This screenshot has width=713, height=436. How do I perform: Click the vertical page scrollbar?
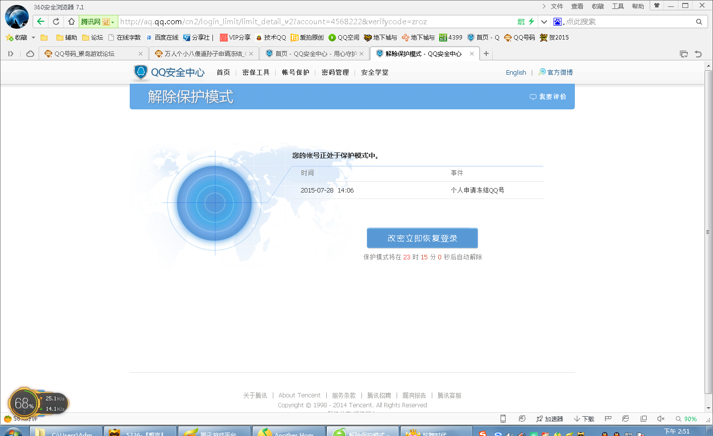(708, 232)
